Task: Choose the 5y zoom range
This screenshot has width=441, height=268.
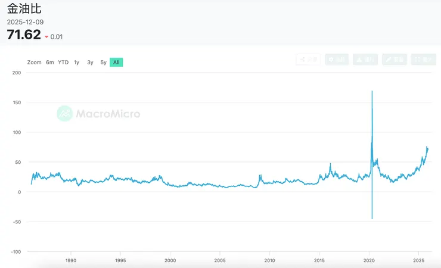Action: [x=104, y=63]
